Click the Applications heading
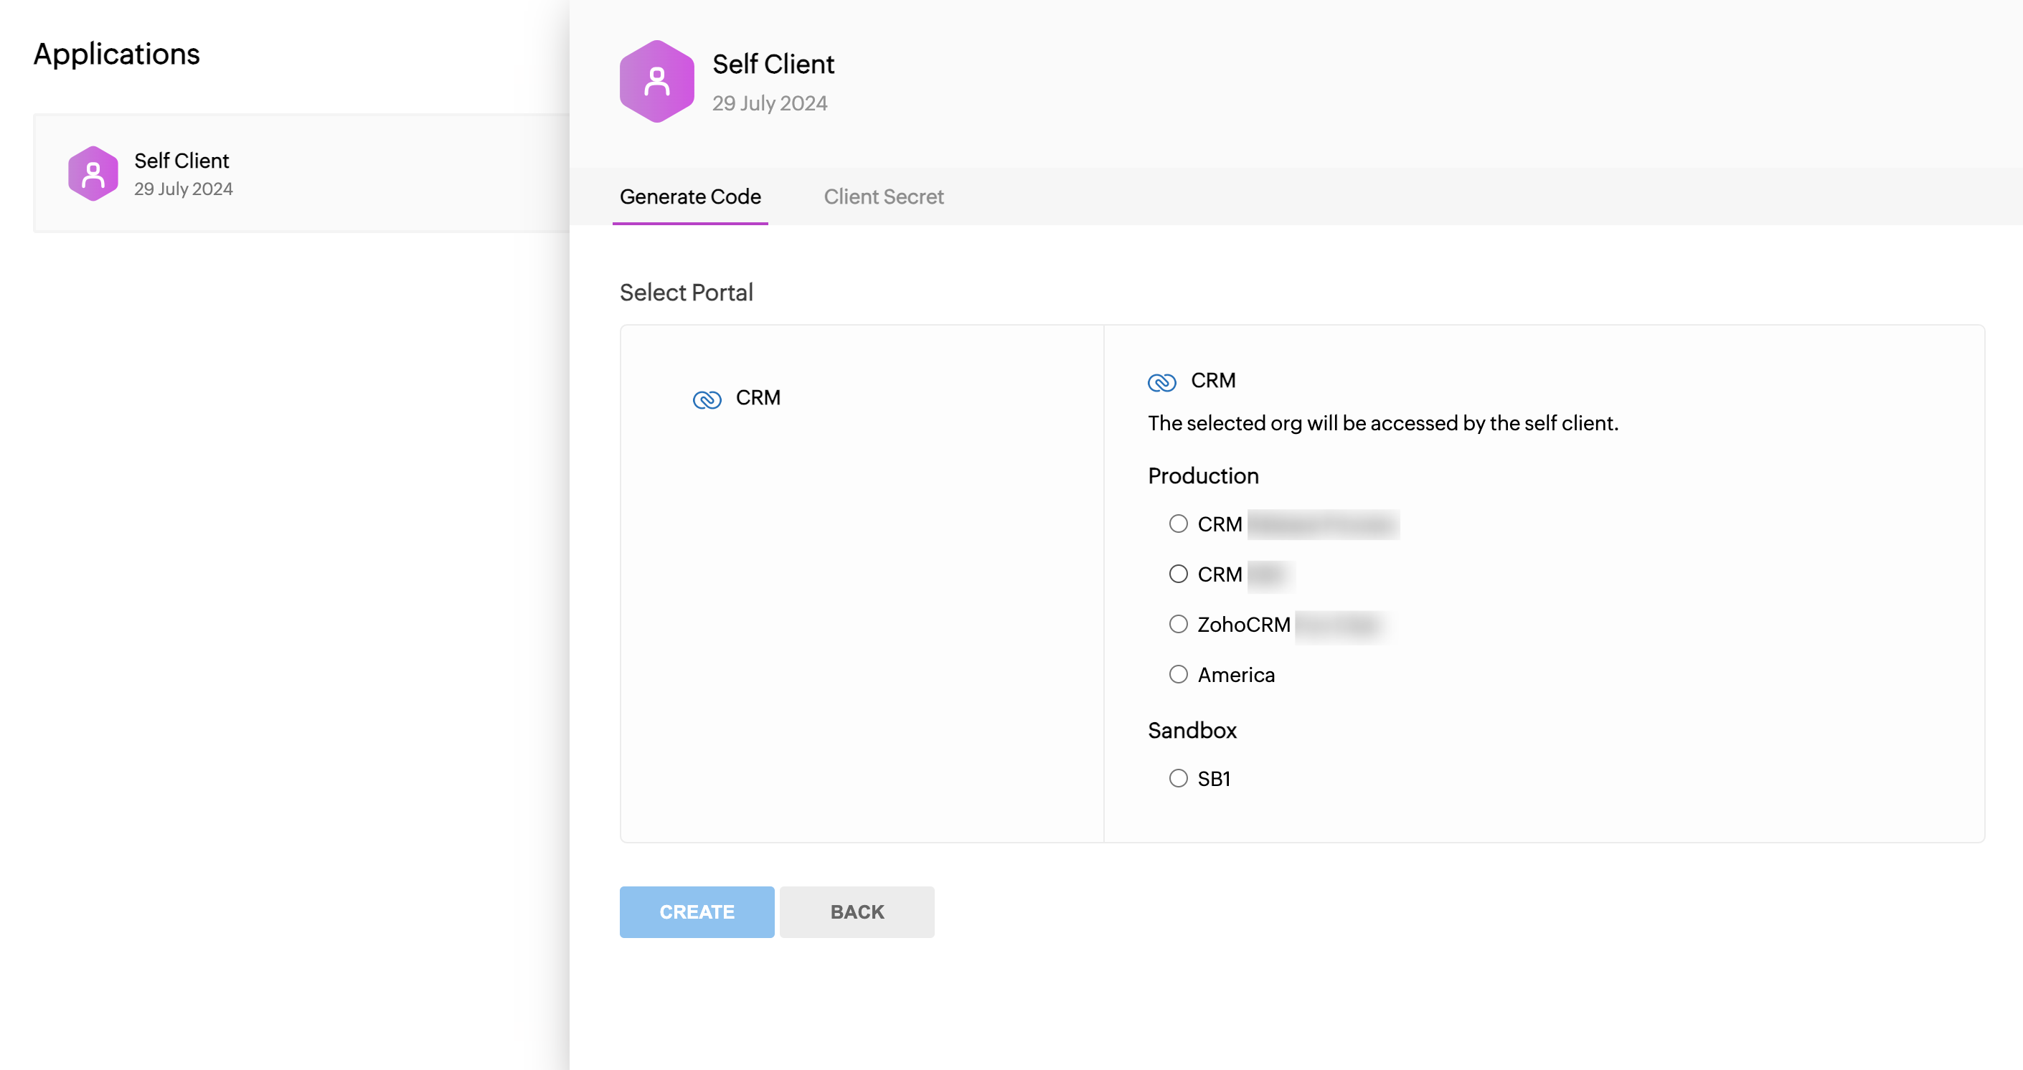This screenshot has width=2023, height=1070. pyautogui.click(x=116, y=53)
